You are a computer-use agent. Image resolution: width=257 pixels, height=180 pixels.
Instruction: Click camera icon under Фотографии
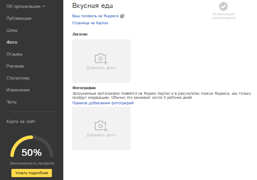click(x=101, y=126)
